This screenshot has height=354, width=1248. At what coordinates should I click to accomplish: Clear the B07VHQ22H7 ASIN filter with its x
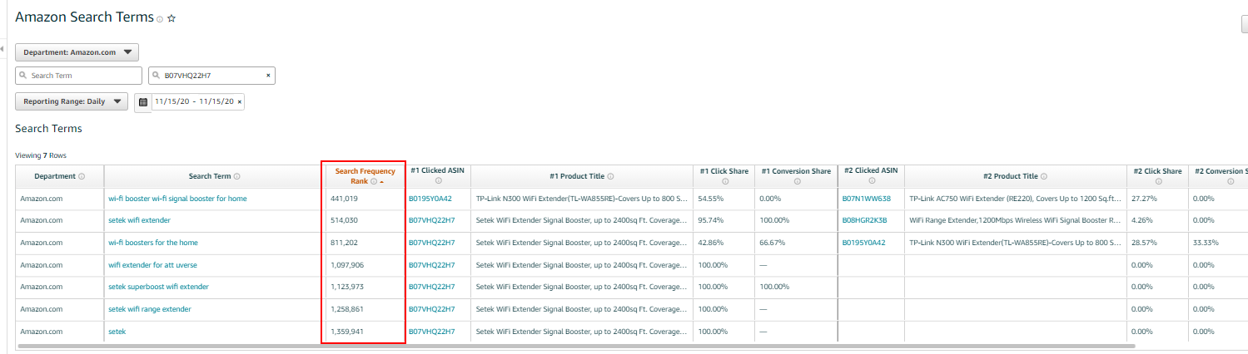pyautogui.click(x=268, y=76)
